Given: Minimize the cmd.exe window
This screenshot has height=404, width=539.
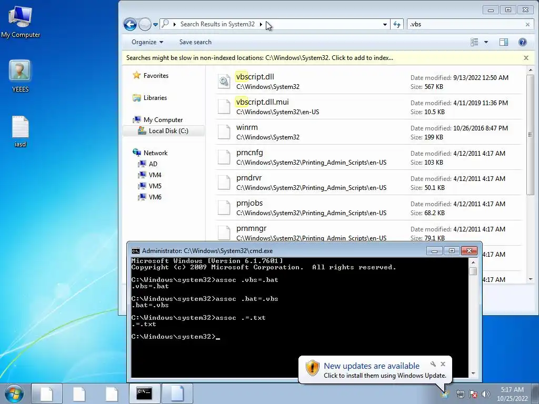Looking at the screenshot, I should tap(434, 251).
